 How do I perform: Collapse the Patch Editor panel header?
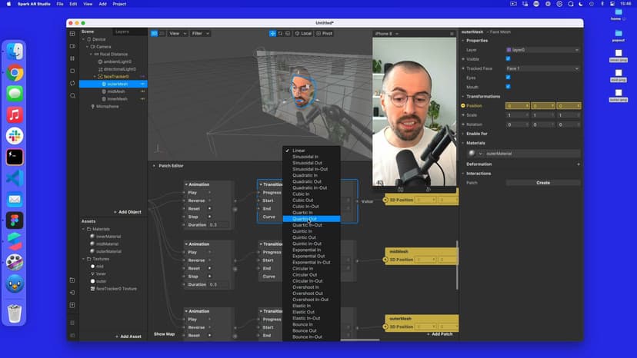[154, 166]
